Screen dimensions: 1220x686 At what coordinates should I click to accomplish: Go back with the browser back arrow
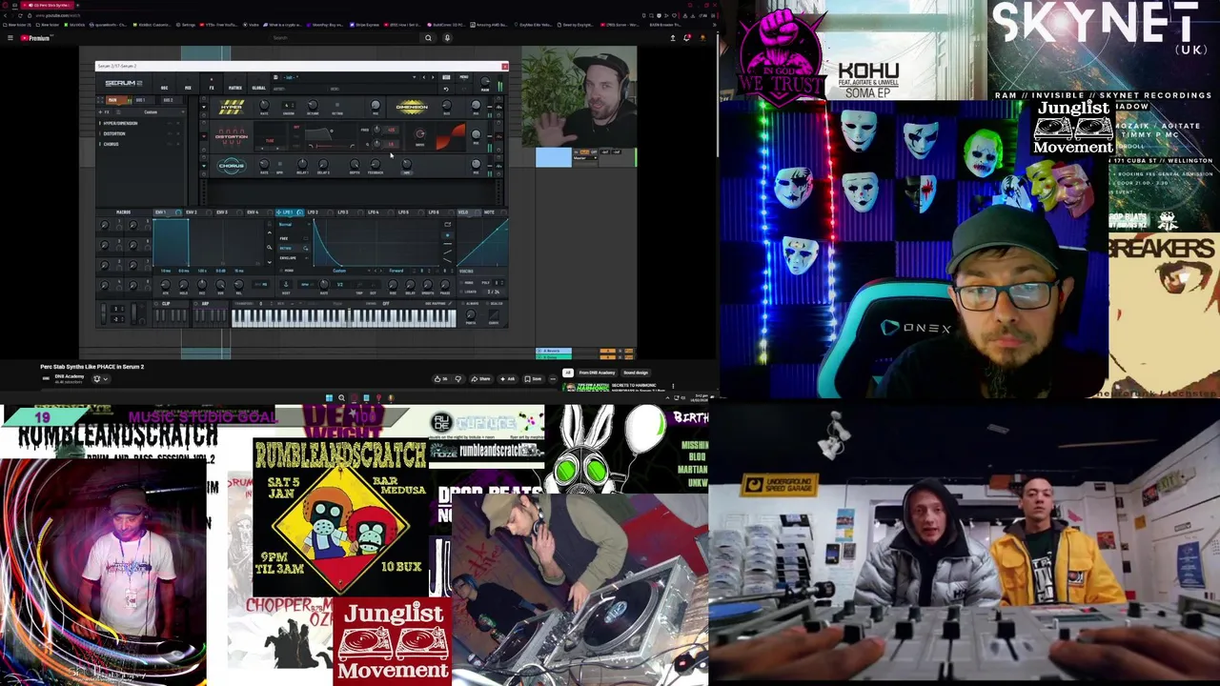click(6, 15)
